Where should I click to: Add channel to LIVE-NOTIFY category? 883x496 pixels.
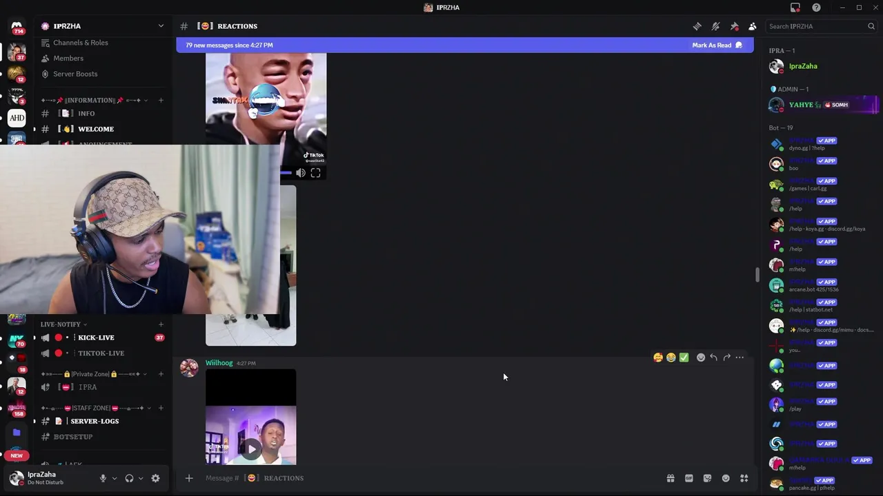[x=161, y=324]
